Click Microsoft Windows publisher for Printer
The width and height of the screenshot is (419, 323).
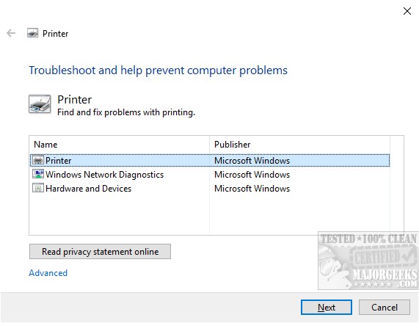pyautogui.click(x=252, y=161)
